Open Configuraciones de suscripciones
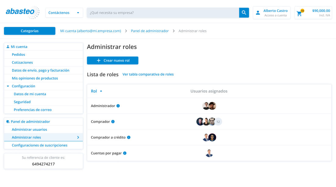Image resolution: width=336 pixels, height=187 pixels. click(40, 145)
